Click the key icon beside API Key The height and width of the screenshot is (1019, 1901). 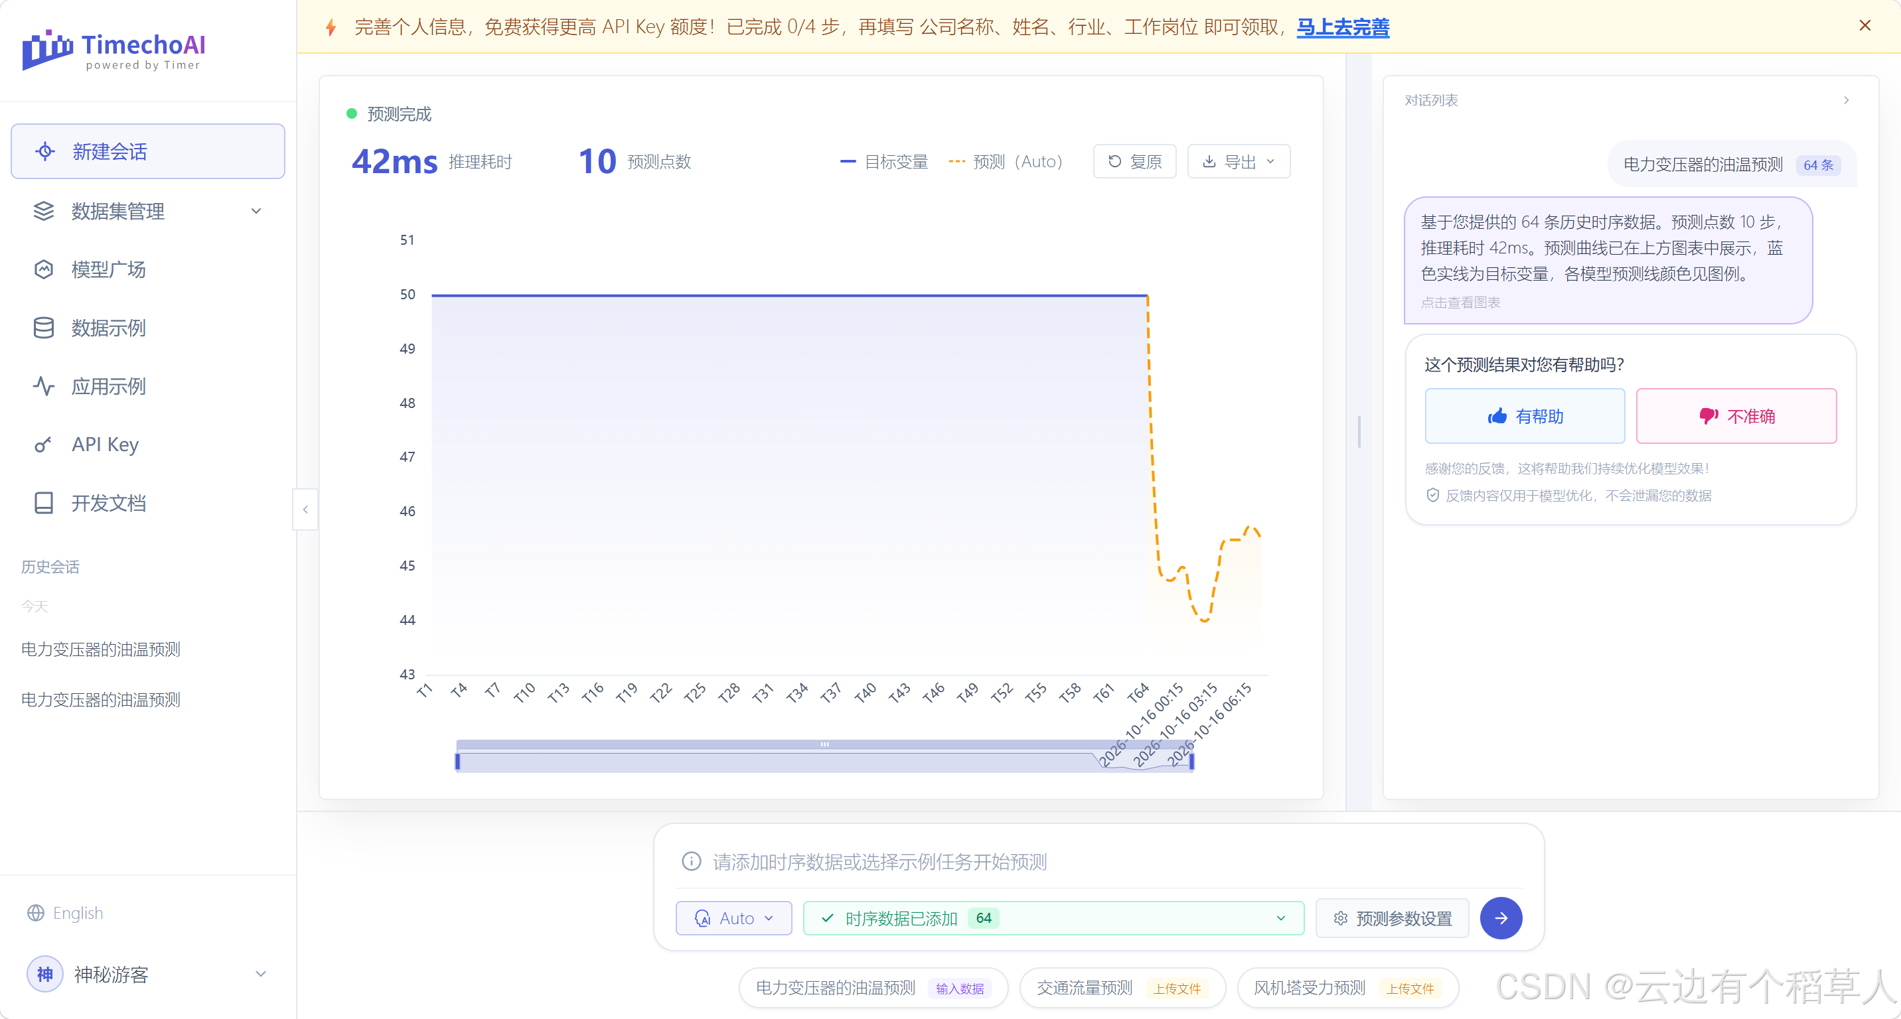point(44,444)
